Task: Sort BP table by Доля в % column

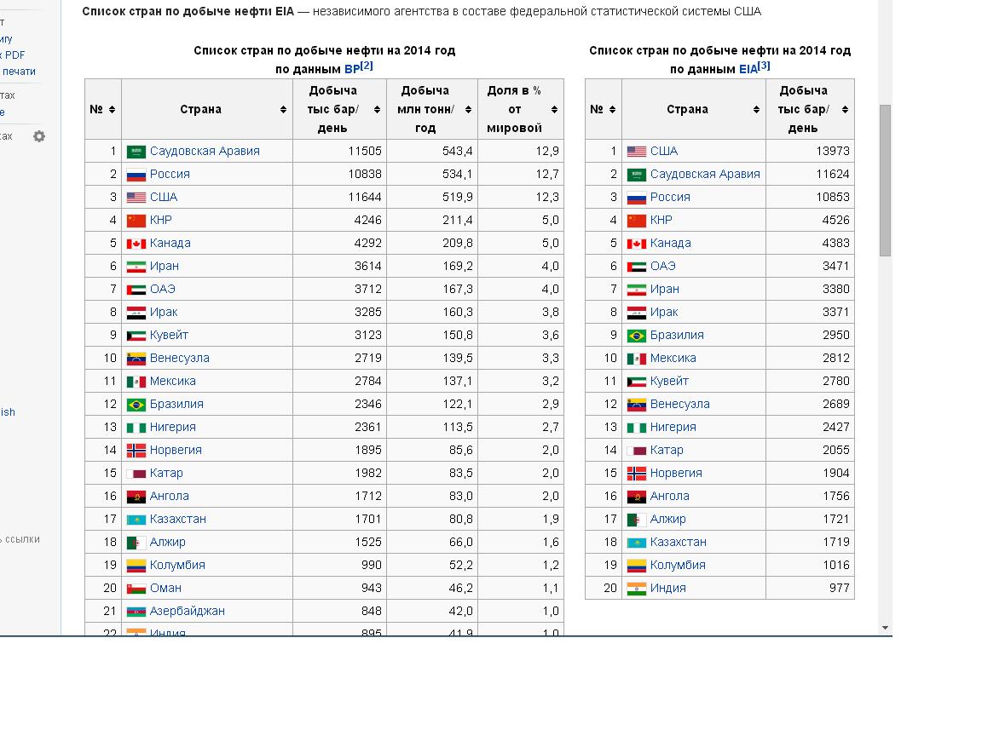Action: 554,110
